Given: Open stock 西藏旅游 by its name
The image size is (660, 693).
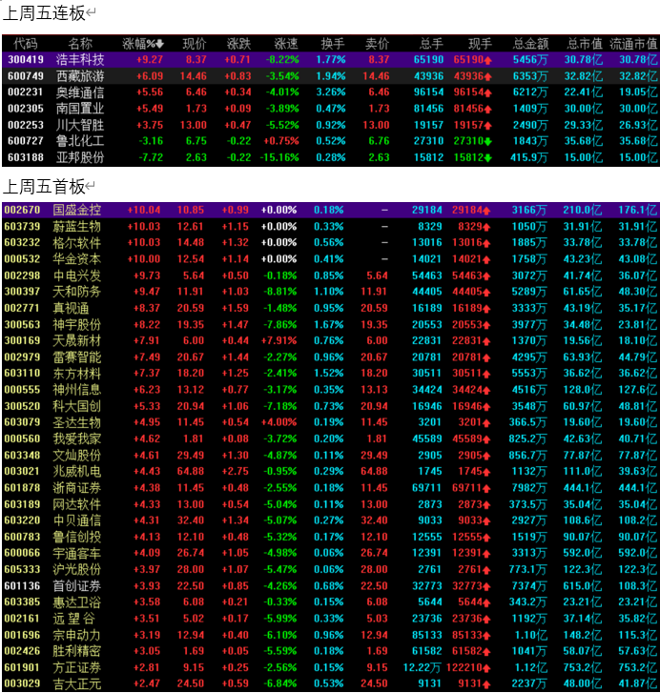Looking at the screenshot, I should pyautogui.click(x=80, y=76).
